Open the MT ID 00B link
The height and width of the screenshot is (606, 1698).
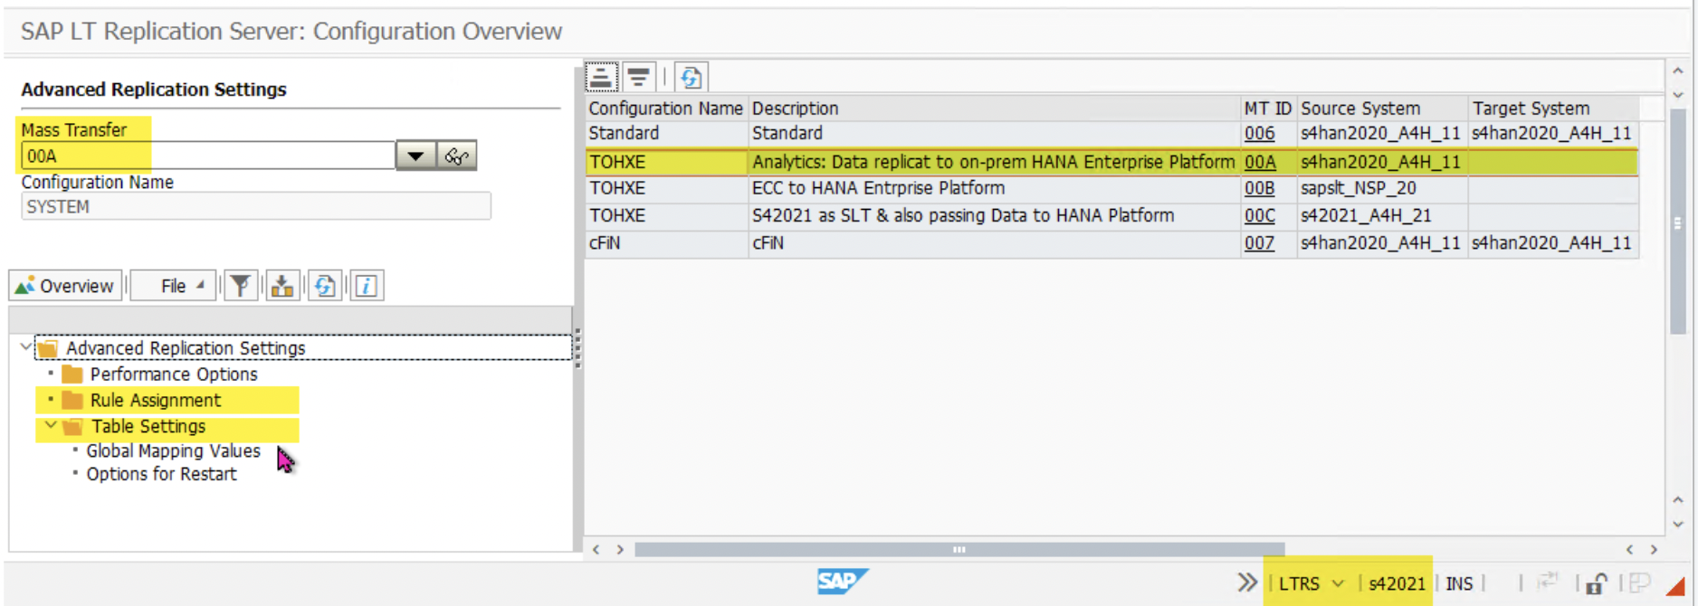click(x=1259, y=188)
